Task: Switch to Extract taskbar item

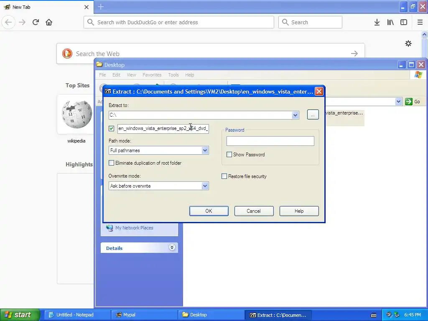Action: tap(278, 315)
